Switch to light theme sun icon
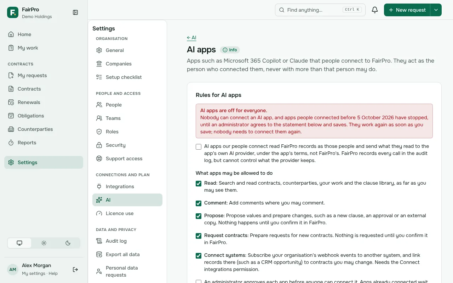 (x=44, y=243)
